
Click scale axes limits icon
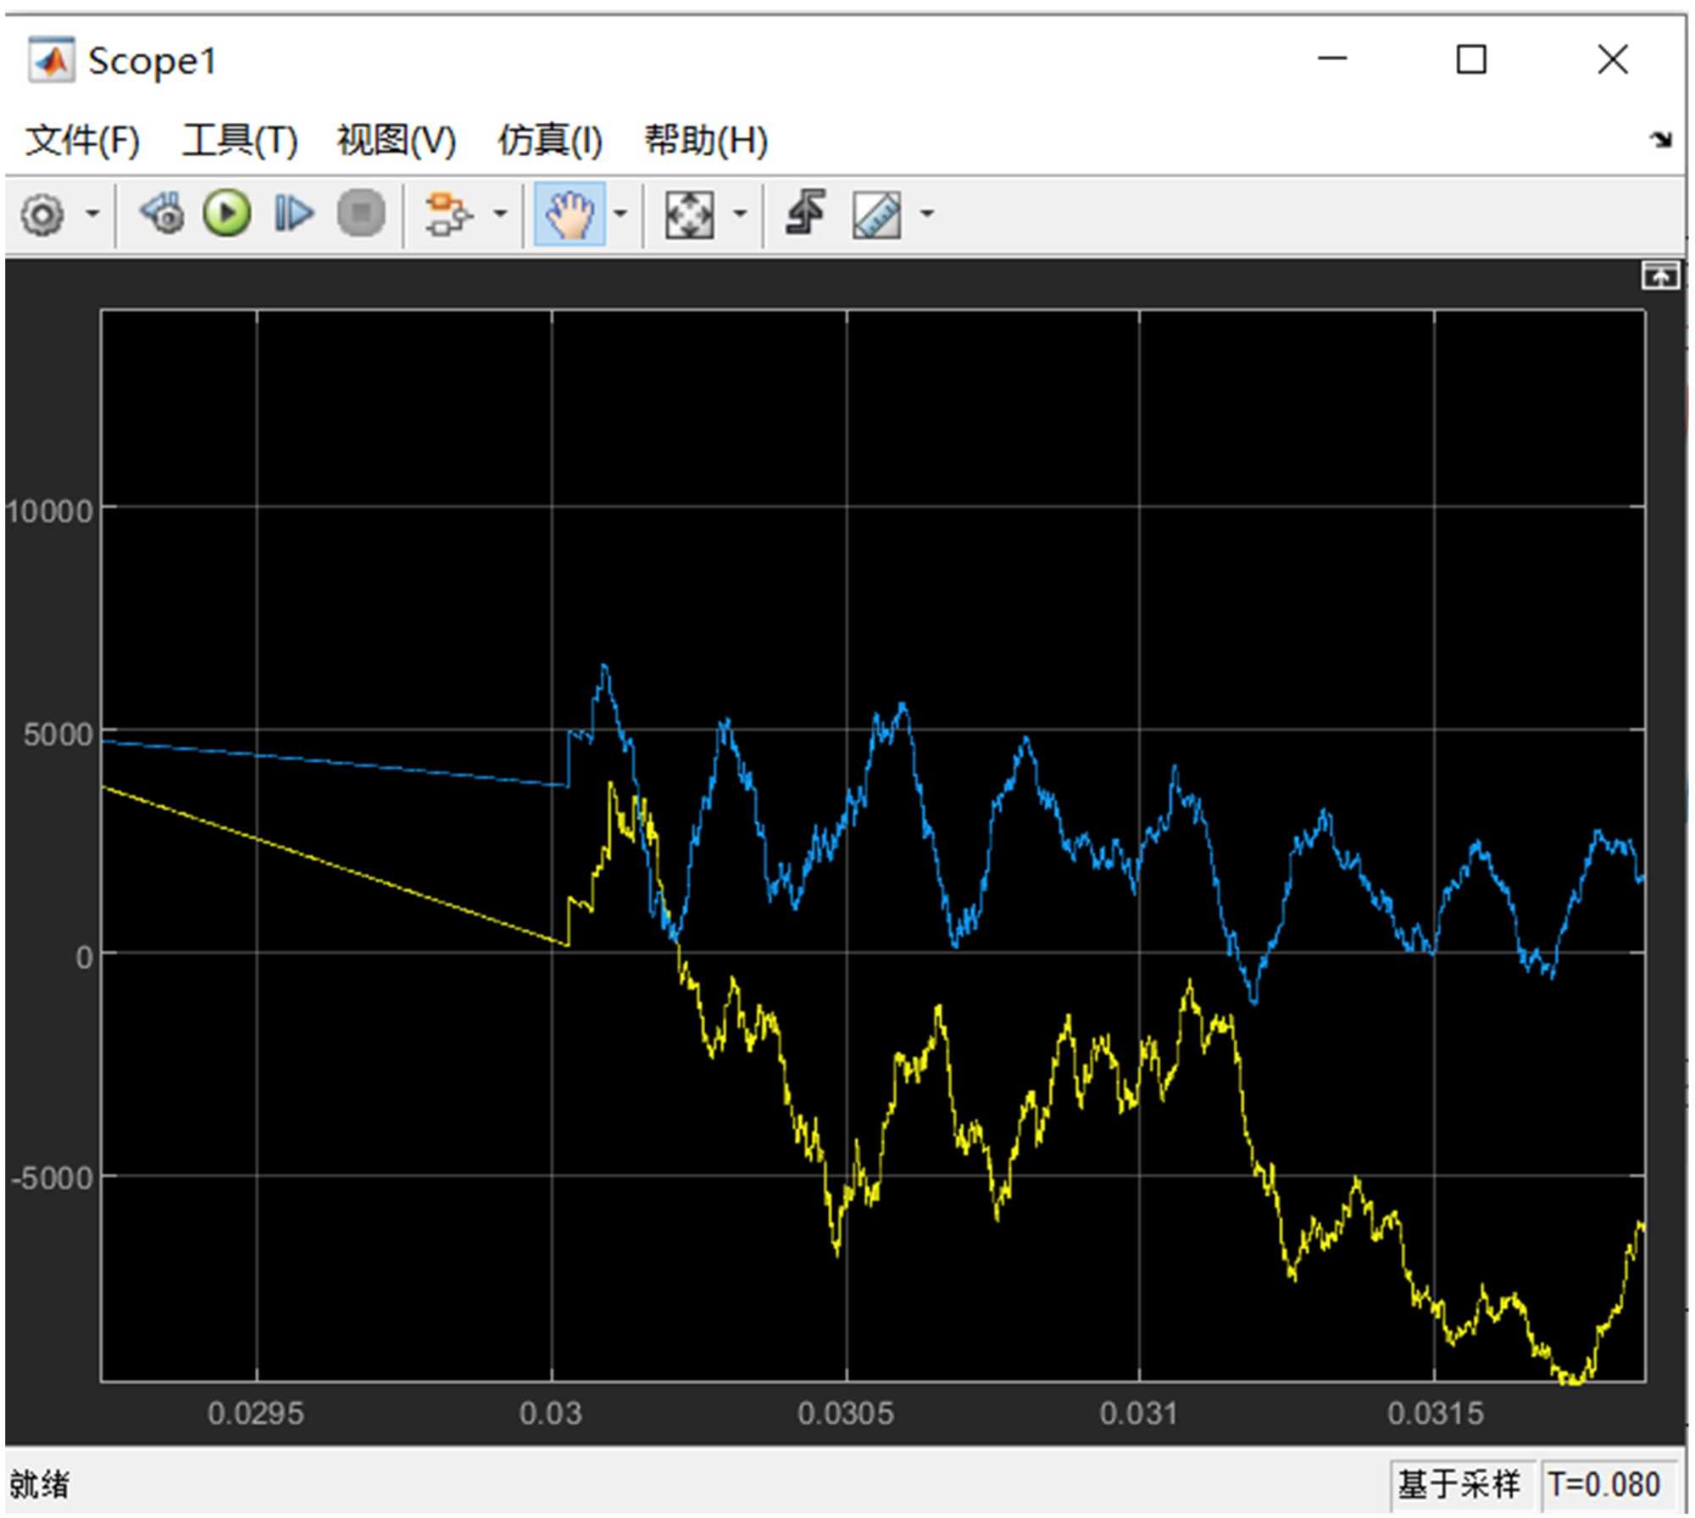click(689, 214)
